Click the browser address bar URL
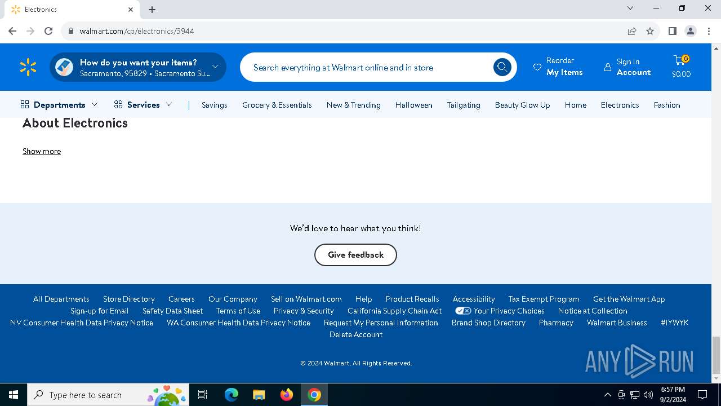This screenshot has width=721, height=406. pos(137,31)
